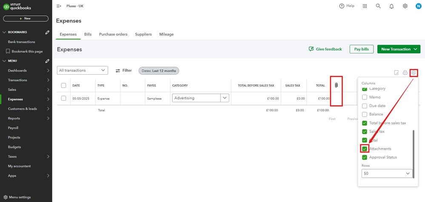Switch to the Bills tab
425x202 pixels.
coord(88,34)
